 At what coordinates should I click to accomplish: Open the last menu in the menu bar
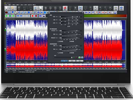pyautogui.click(x=34, y=5)
